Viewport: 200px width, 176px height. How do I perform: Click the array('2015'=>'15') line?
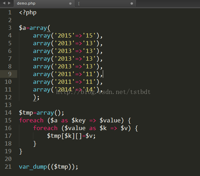tap(68, 35)
